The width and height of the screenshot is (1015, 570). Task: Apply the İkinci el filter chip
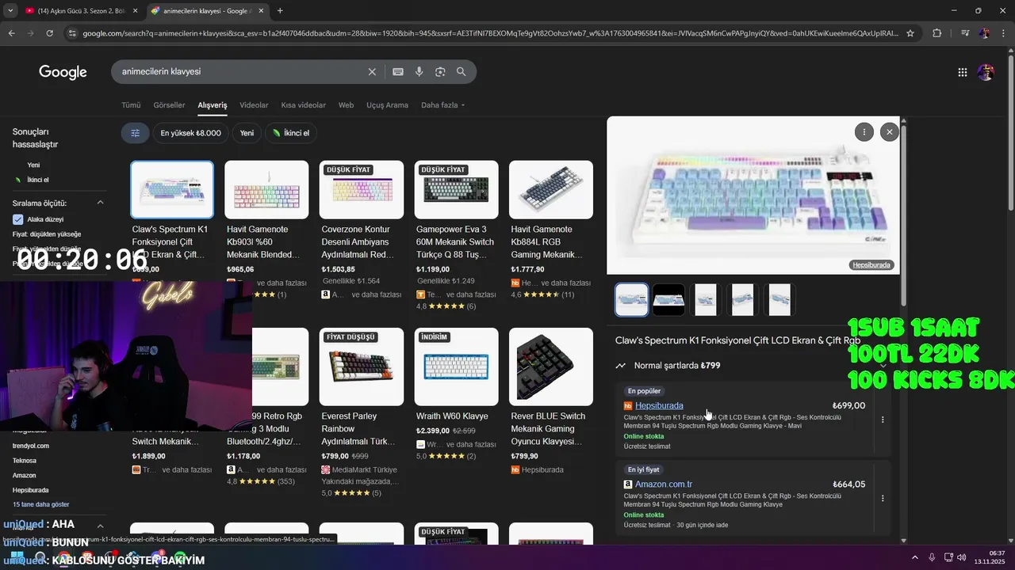tap(290, 133)
